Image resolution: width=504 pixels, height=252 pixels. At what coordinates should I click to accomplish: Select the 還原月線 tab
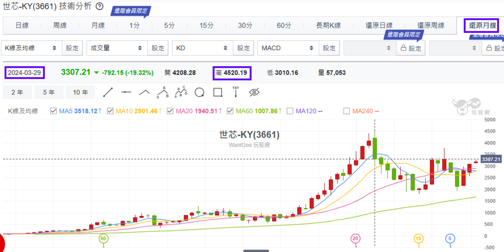click(481, 26)
